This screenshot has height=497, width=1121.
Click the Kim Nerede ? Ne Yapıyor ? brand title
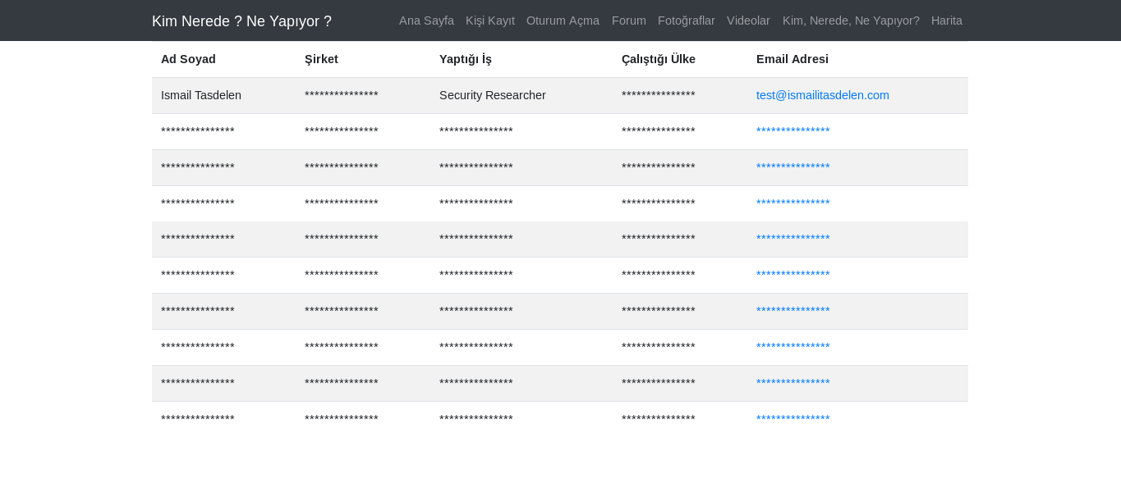click(x=241, y=21)
